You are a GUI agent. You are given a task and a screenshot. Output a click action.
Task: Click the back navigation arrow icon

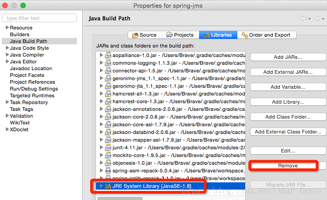[303, 19]
